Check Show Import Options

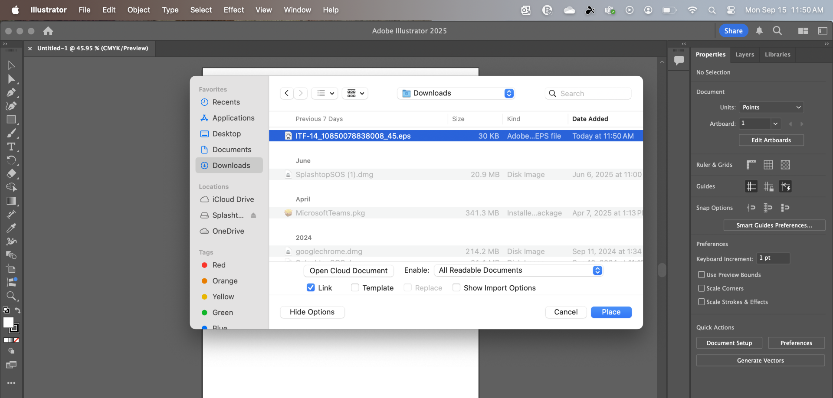click(x=456, y=287)
